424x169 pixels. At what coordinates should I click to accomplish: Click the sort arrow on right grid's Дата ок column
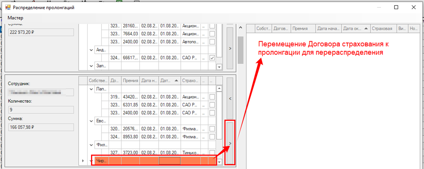click(366, 28)
